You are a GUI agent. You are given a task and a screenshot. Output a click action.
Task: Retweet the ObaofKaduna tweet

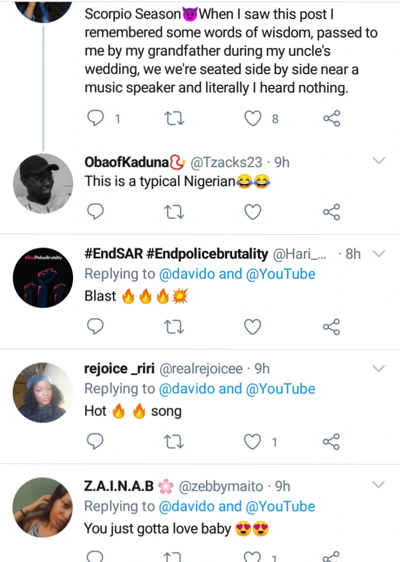pyautogui.click(x=175, y=212)
